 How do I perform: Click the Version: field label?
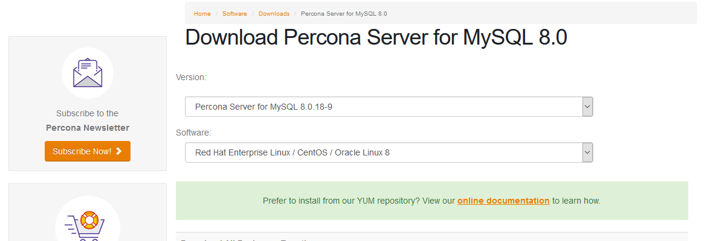[x=191, y=78]
